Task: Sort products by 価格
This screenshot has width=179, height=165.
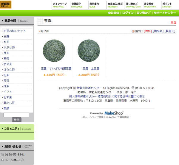Action: 148,31
